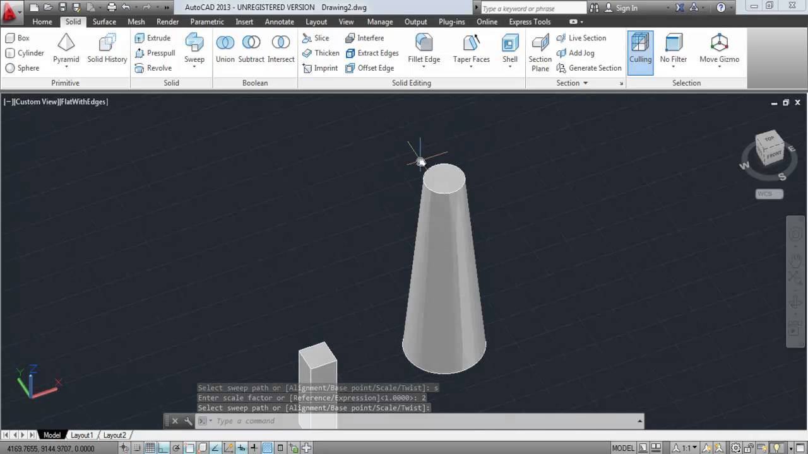The width and height of the screenshot is (808, 454).
Task: Apply the Union boolean operation
Action: click(x=225, y=49)
